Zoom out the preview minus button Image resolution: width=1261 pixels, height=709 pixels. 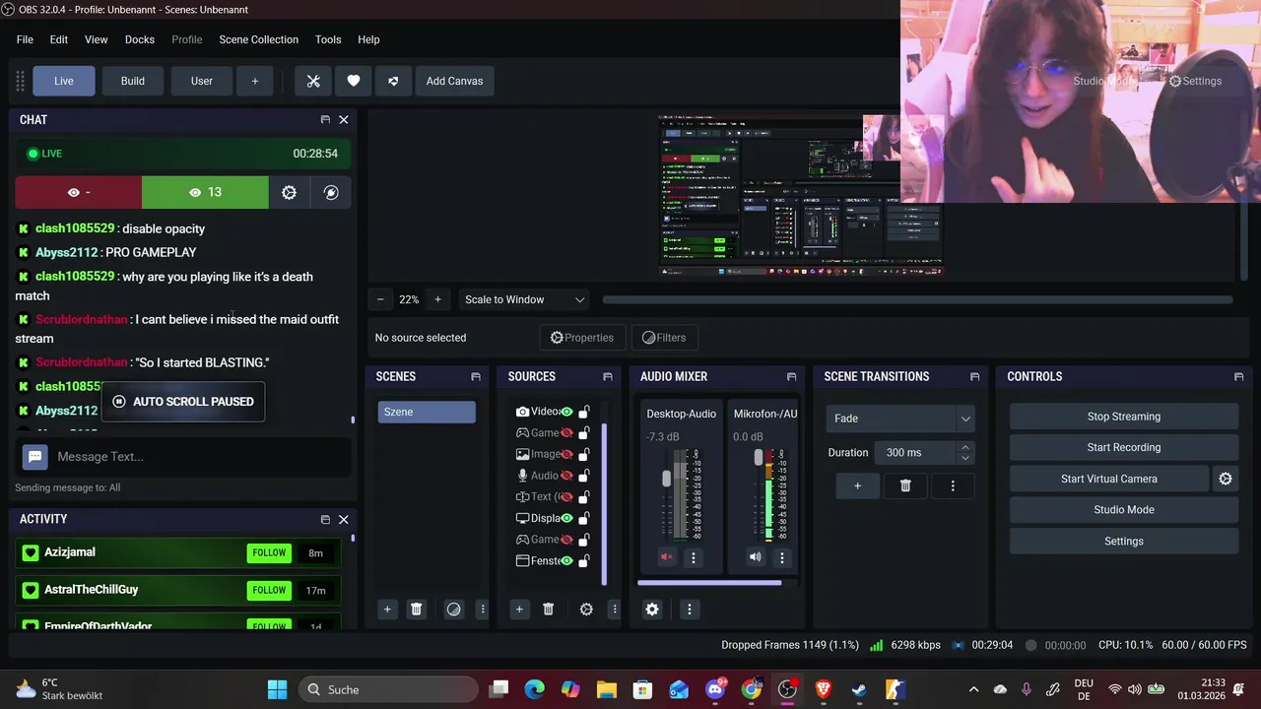[x=380, y=299]
